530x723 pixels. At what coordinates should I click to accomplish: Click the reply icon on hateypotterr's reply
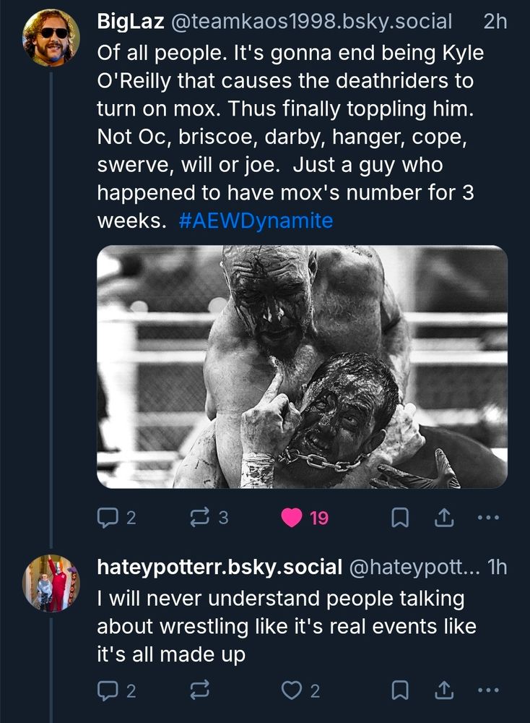point(105,691)
